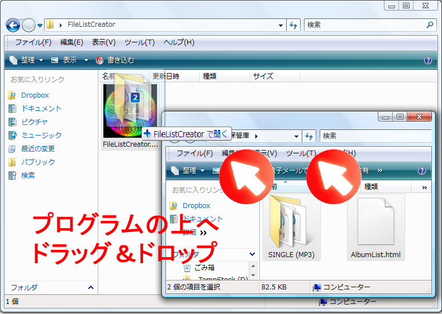The image size is (442, 314).
Task: Expand 詳細 more favorites in front window
Action: (x=195, y=233)
